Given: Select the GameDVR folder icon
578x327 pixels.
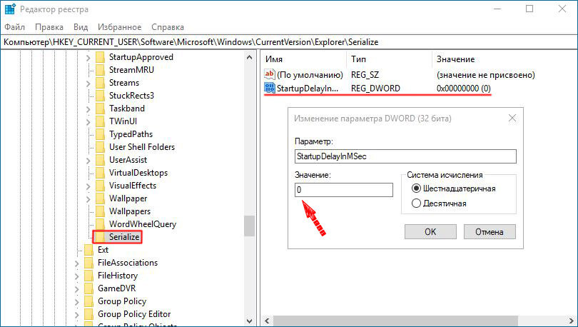Looking at the screenshot, I should [x=88, y=288].
